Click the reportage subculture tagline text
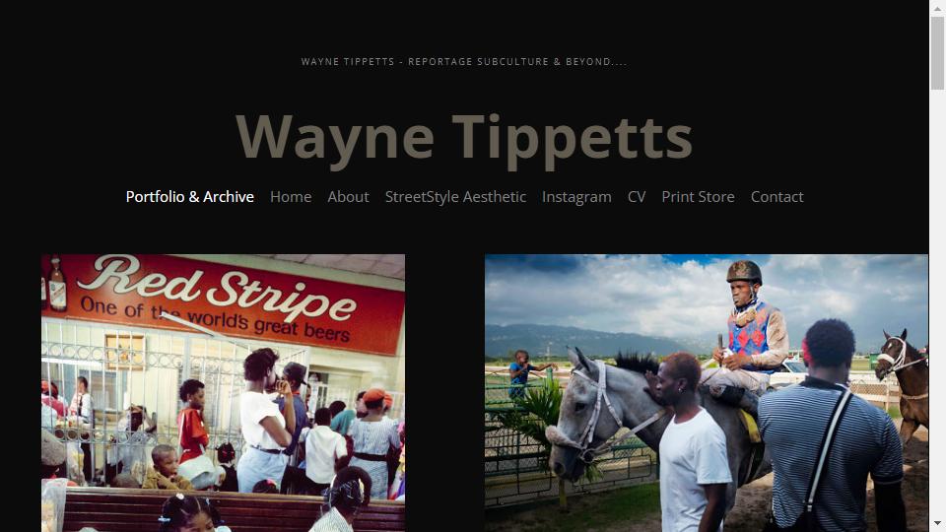946x532 pixels. click(x=464, y=61)
